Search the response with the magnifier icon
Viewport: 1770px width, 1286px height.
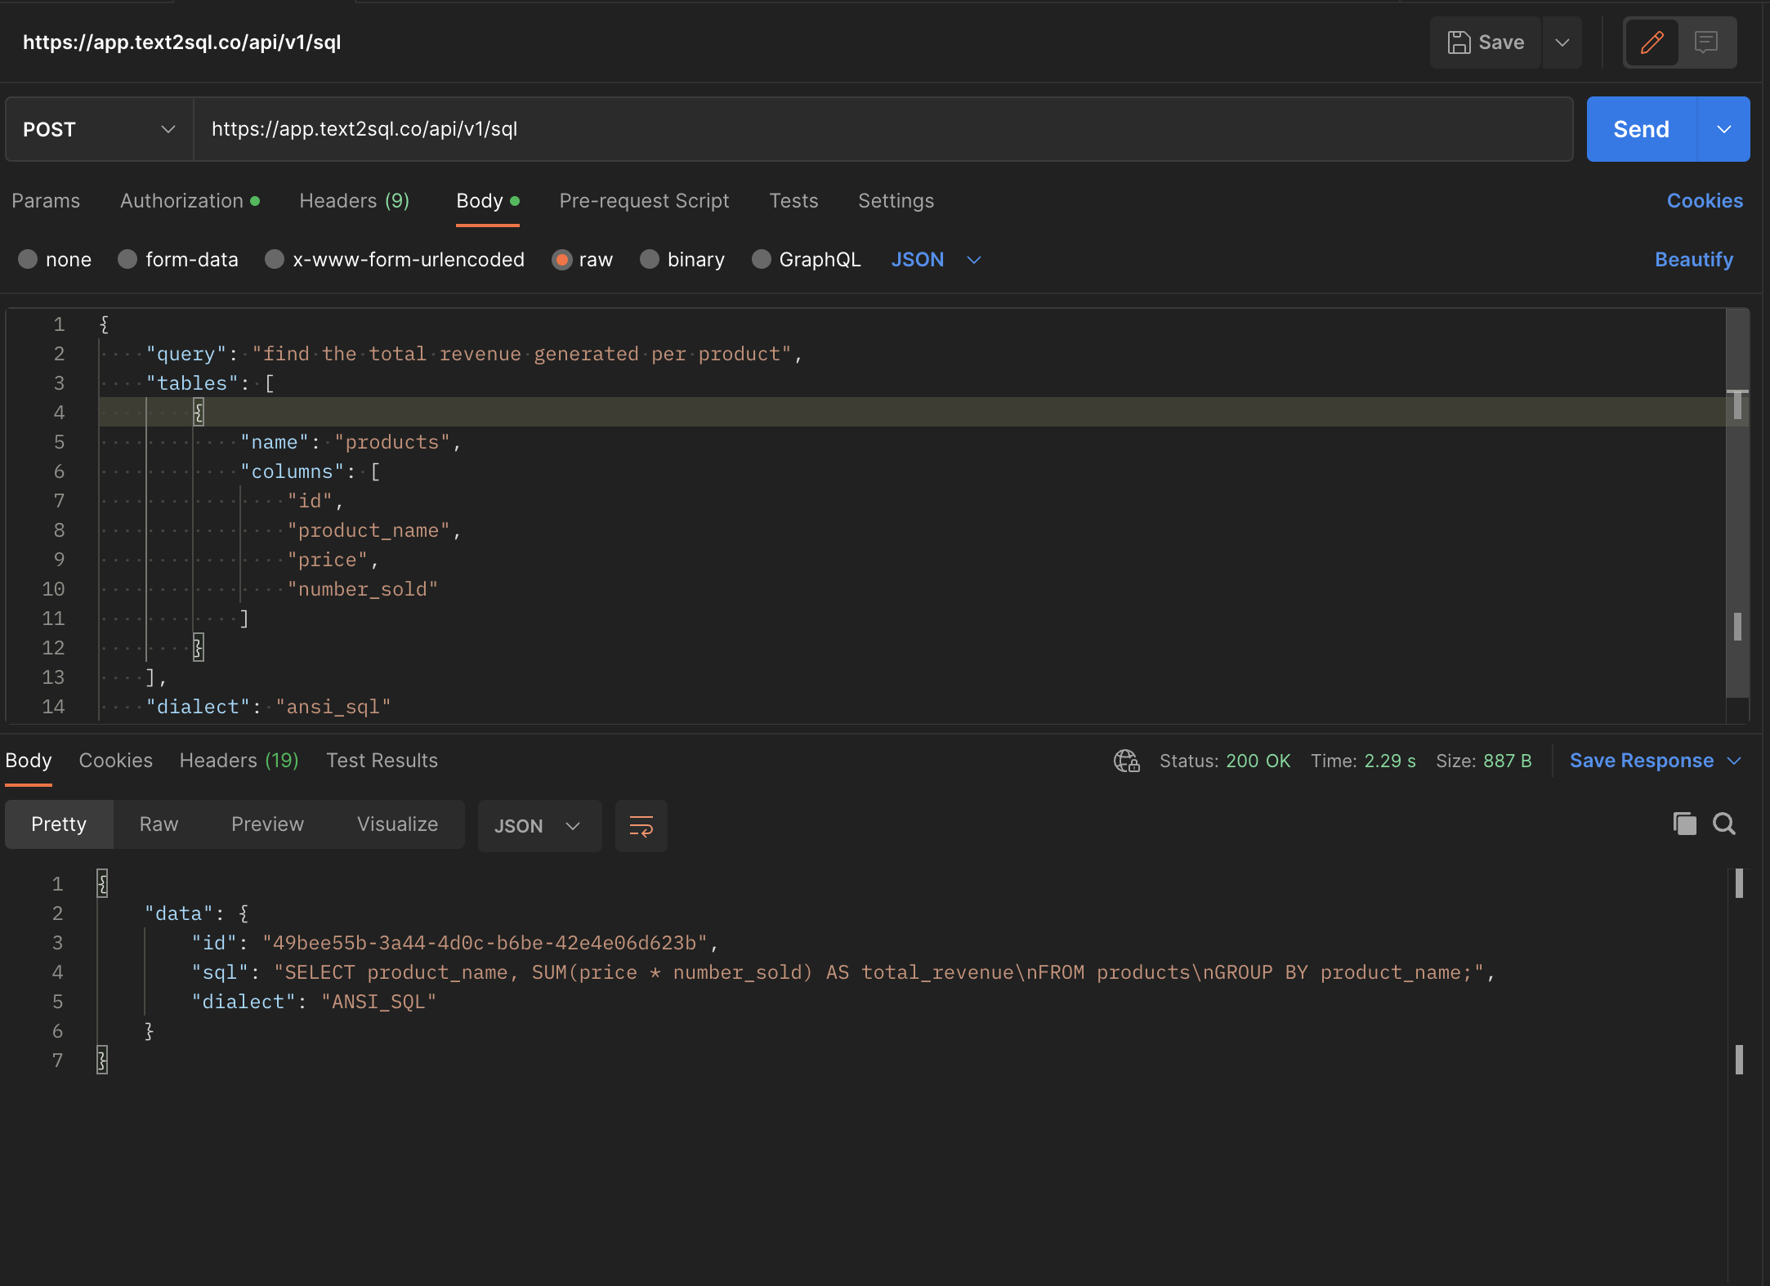tap(1724, 824)
